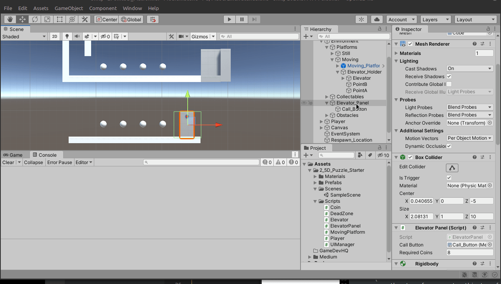Enable Contribute Global Illumination checkbox
The width and height of the screenshot is (501, 284).
pos(449,84)
